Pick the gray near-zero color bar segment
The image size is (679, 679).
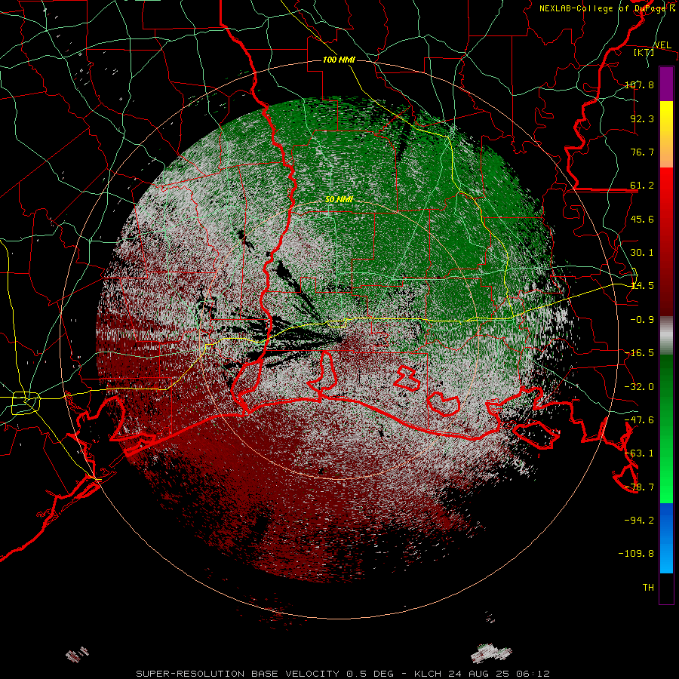[666, 336]
